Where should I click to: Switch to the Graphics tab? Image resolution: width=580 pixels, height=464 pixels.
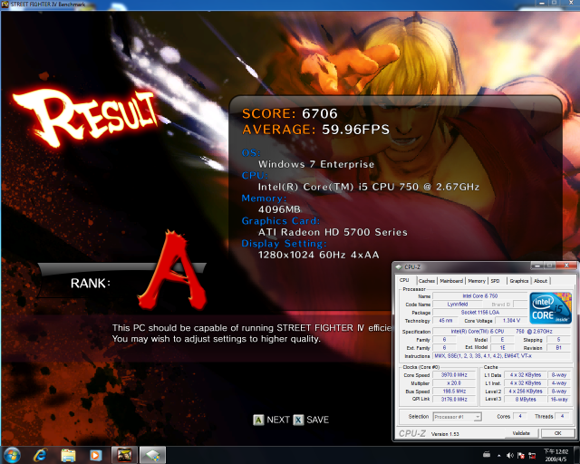pyautogui.click(x=519, y=281)
